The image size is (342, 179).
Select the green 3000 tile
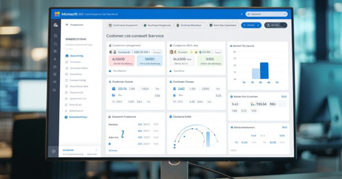tap(210, 61)
